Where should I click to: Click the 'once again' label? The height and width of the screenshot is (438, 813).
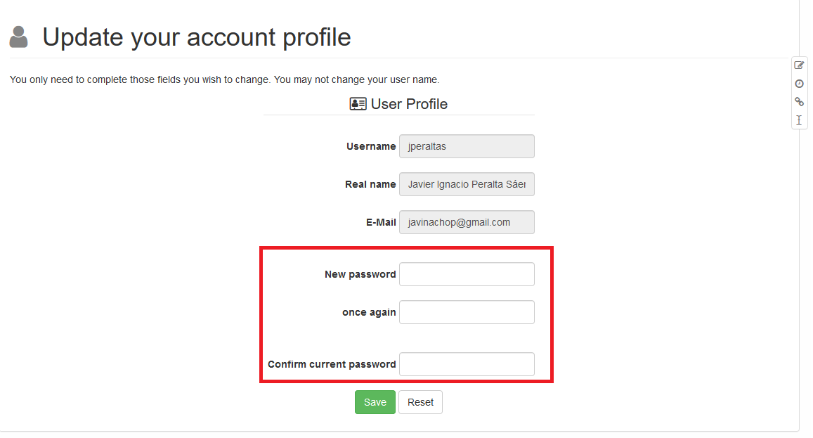(369, 312)
